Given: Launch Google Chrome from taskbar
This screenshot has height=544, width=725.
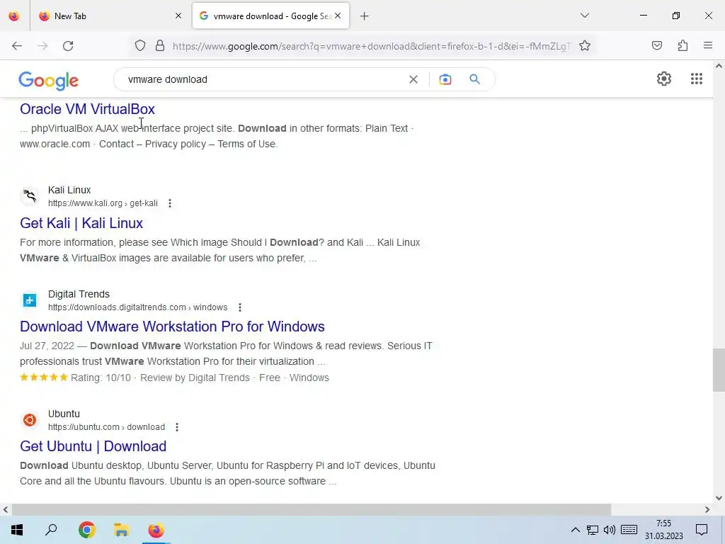Looking at the screenshot, I should pos(86,530).
